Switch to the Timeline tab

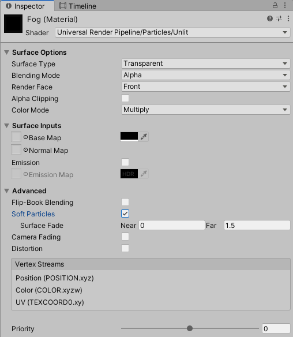coord(78,6)
